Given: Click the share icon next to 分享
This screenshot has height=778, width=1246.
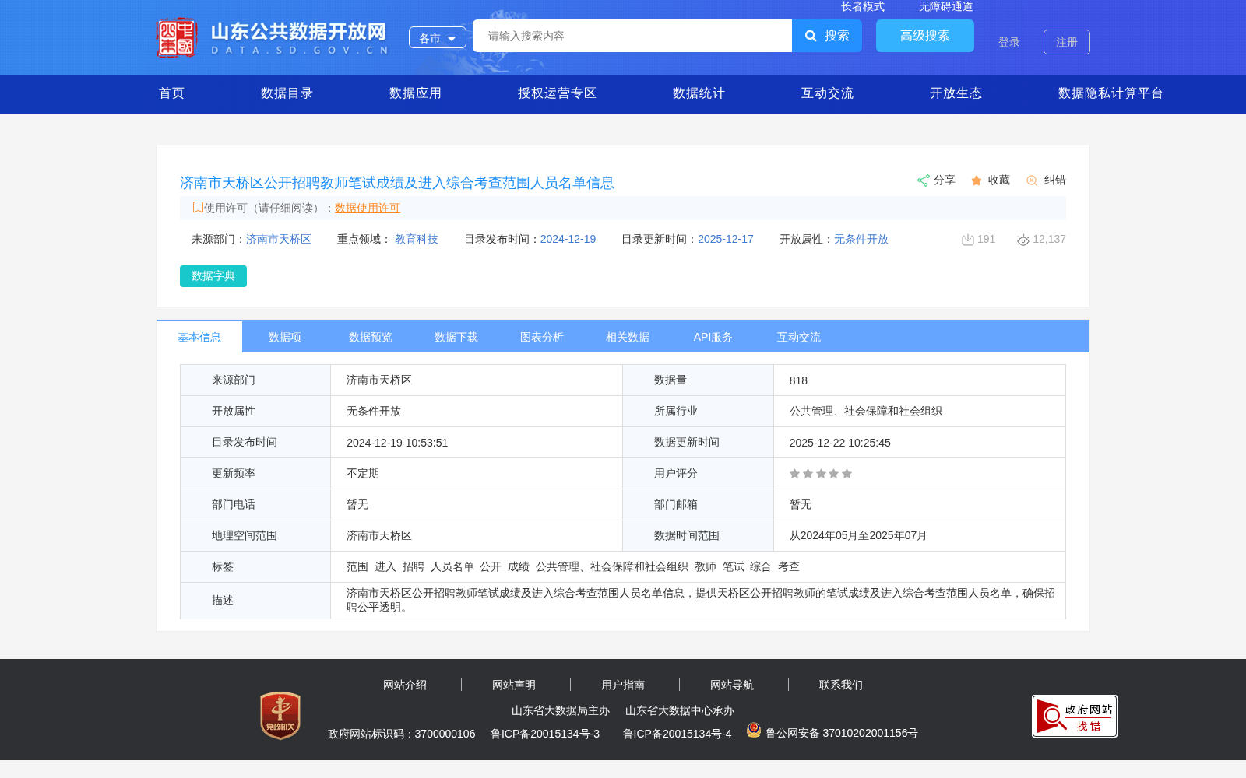Looking at the screenshot, I should tap(924, 180).
